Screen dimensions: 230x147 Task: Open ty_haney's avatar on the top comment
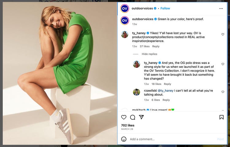click(x=125, y=34)
